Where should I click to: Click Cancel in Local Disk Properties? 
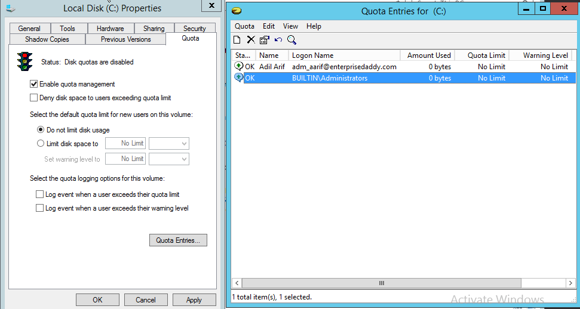(146, 300)
